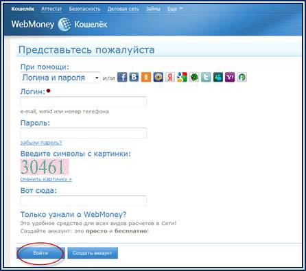306x271 pixels.
Task: Focus the Логин input field
Action: click(x=83, y=102)
